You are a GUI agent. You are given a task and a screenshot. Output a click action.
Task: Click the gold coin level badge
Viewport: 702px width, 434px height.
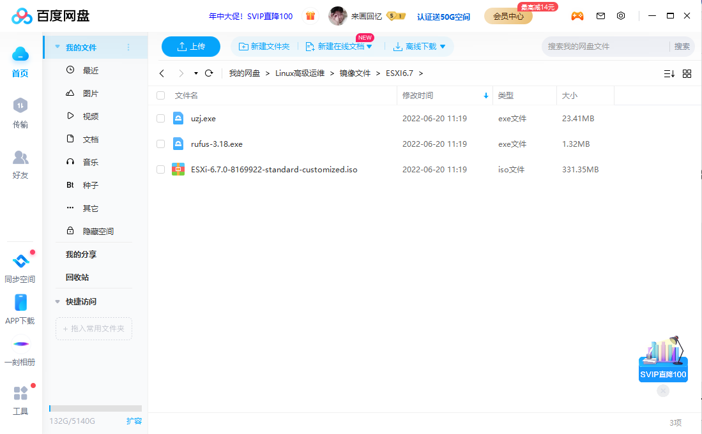(396, 16)
